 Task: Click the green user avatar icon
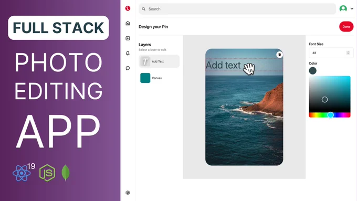coord(343,8)
